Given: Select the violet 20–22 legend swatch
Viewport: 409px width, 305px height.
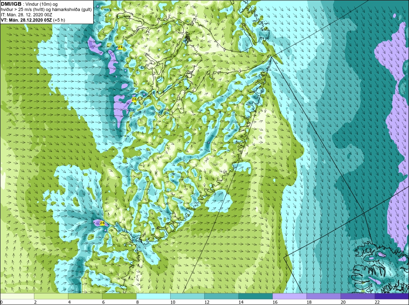Looking at the screenshot, I should pos(358,296).
